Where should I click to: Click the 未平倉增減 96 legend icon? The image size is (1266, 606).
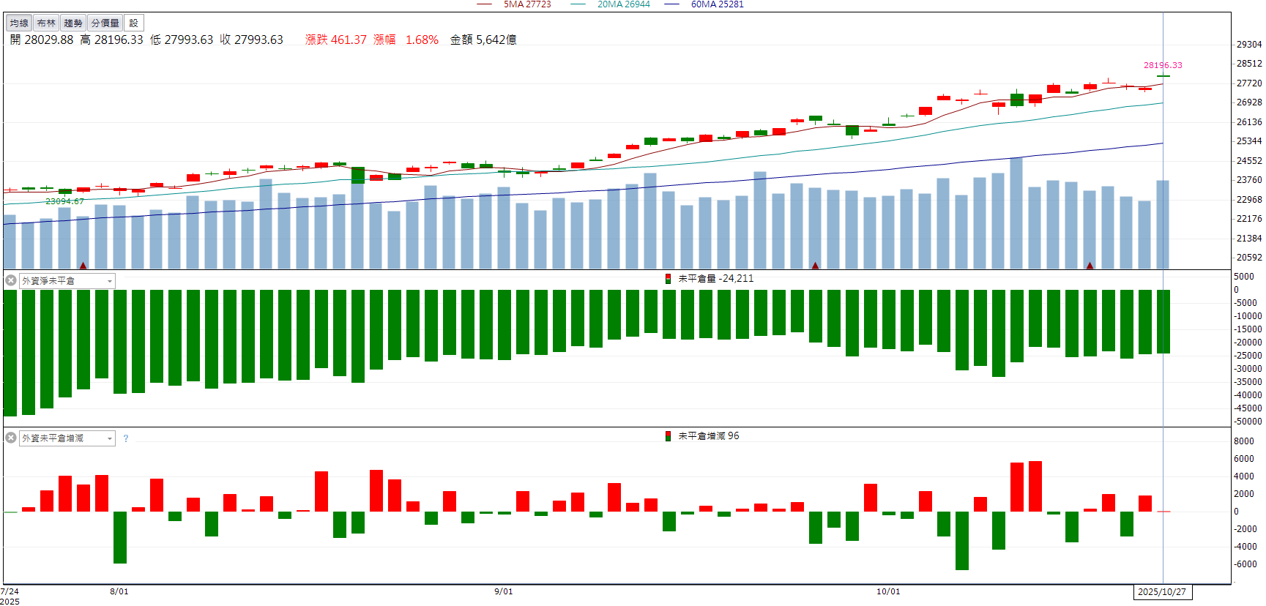tap(668, 436)
